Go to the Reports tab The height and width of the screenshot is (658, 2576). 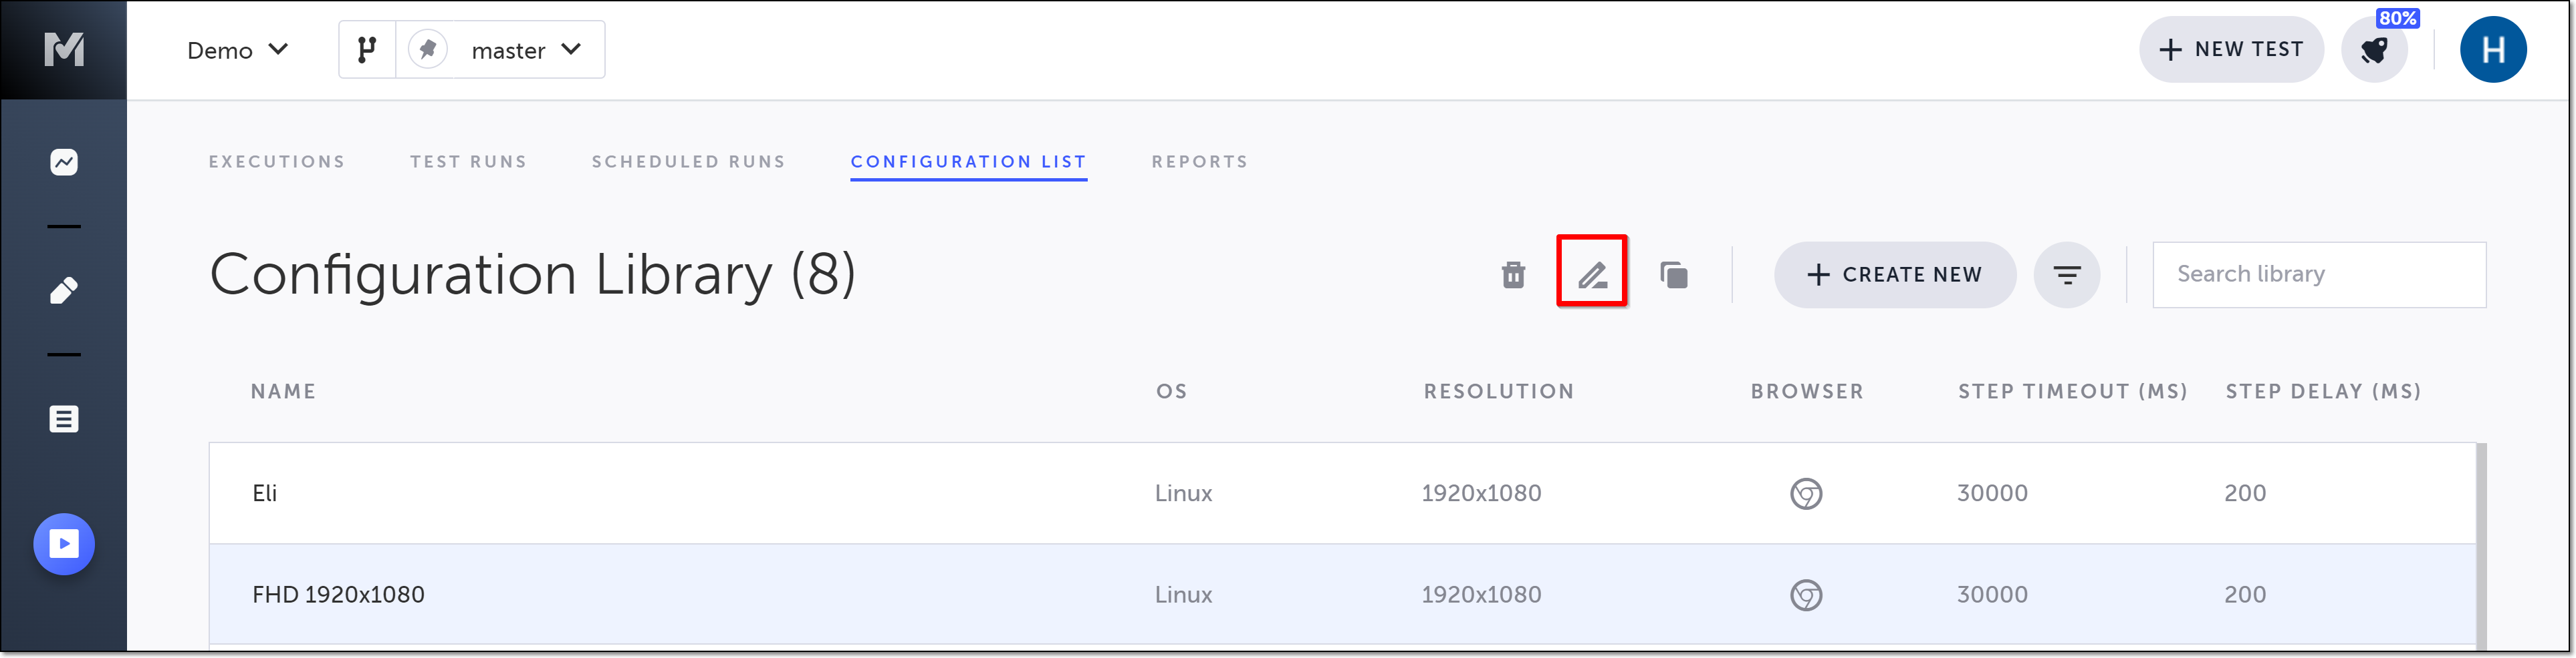pyautogui.click(x=1199, y=161)
